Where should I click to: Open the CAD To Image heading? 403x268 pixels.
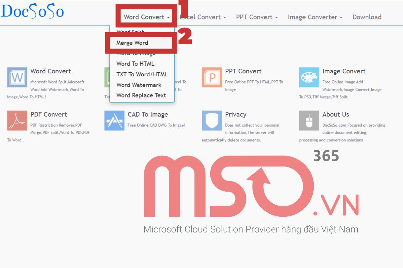pyautogui.click(x=148, y=115)
